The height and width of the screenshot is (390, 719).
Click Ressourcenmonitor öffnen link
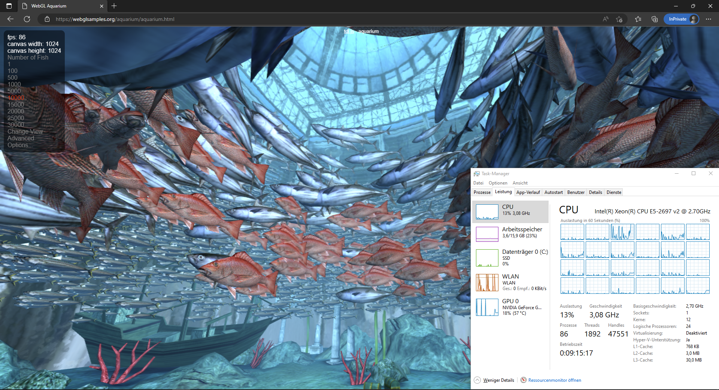pos(555,380)
